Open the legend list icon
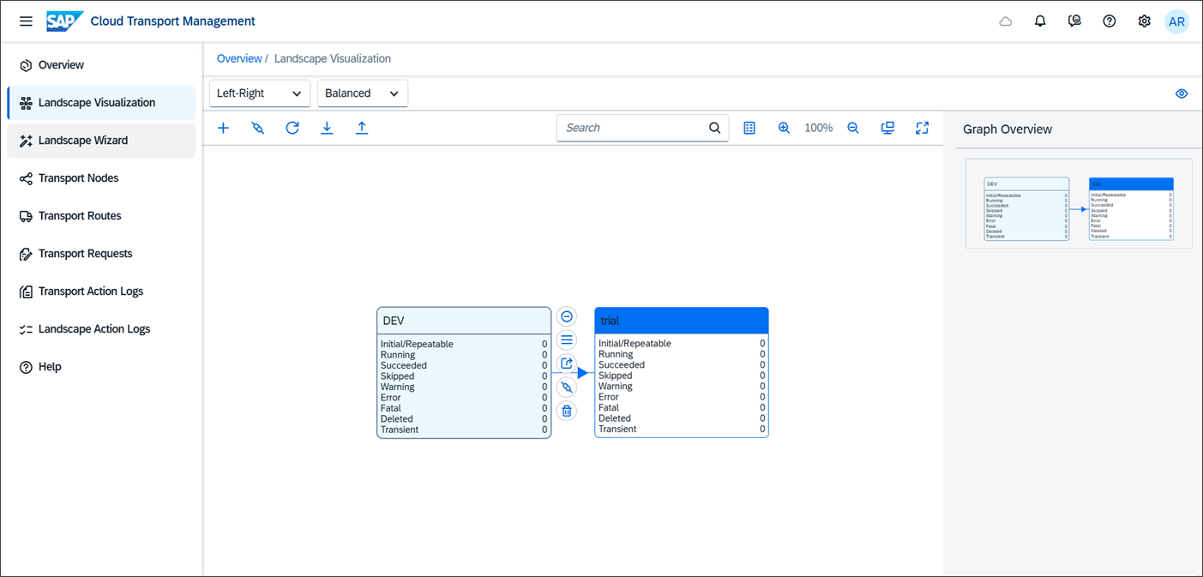 [749, 128]
